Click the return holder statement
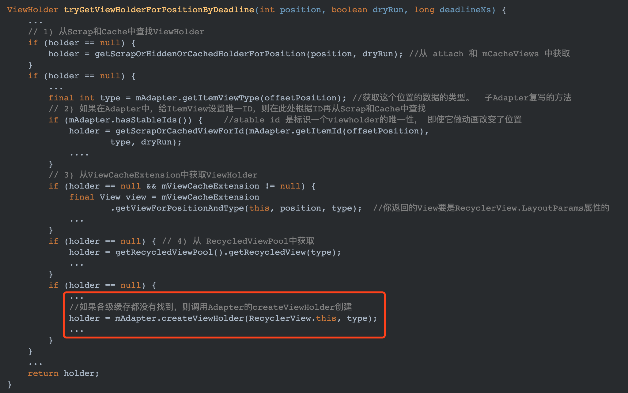Viewport: 628px width, 393px height. pos(63,373)
